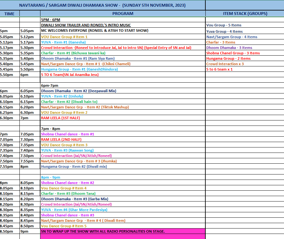Select item stack cell 'Navt/Sargam Group - 4 Items'

click(x=245, y=37)
